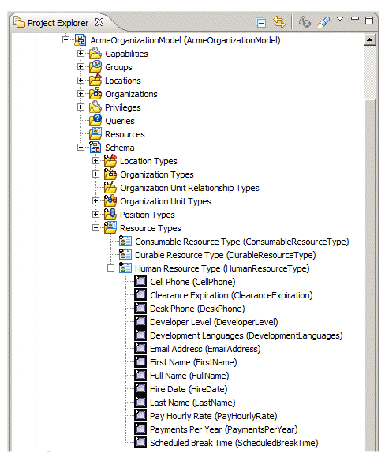Viewport: 385px width, 457px height.
Task: Collapse the Human Resource Type node
Action: pos(110,268)
